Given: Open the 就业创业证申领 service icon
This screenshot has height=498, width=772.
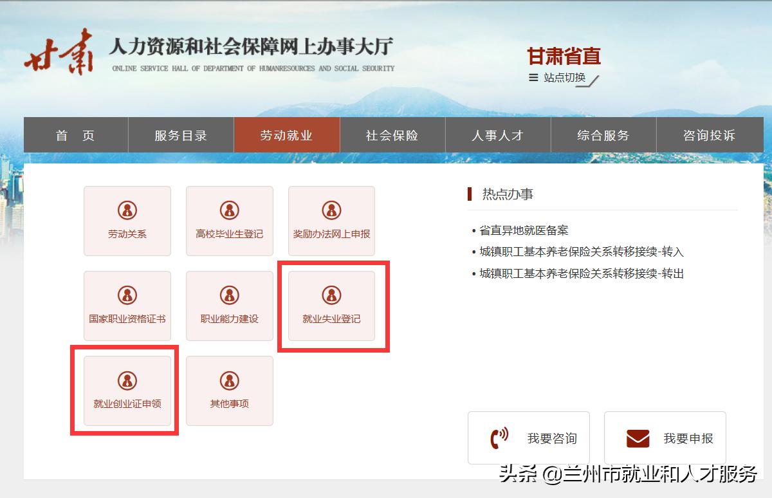Looking at the screenshot, I should point(127,391).
